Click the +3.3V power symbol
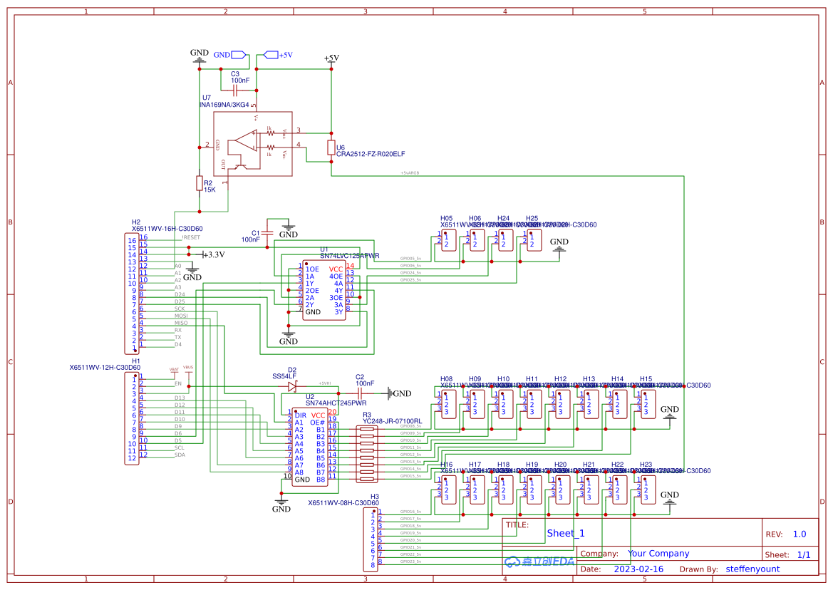Screen dimensions: 833x590 212,254
